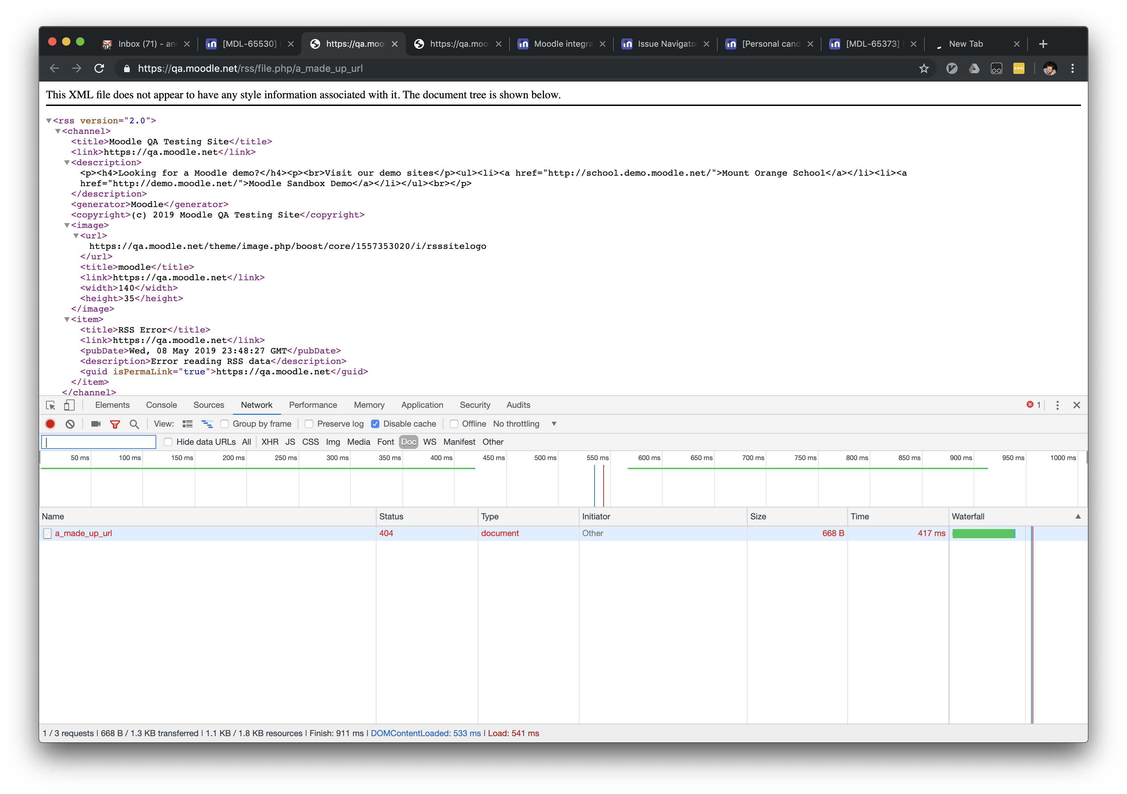This screenshot has width=1127, height=794.
Task: Collapse the rss root XML node
Action: [x=48, y=121]
